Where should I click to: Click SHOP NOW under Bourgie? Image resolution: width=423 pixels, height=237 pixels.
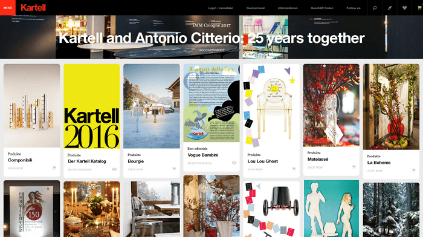coord(135,169)
